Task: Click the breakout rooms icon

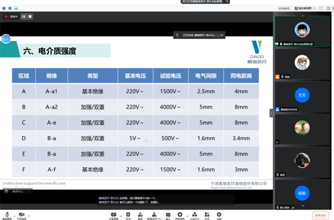Action: [x=194, y=216]
